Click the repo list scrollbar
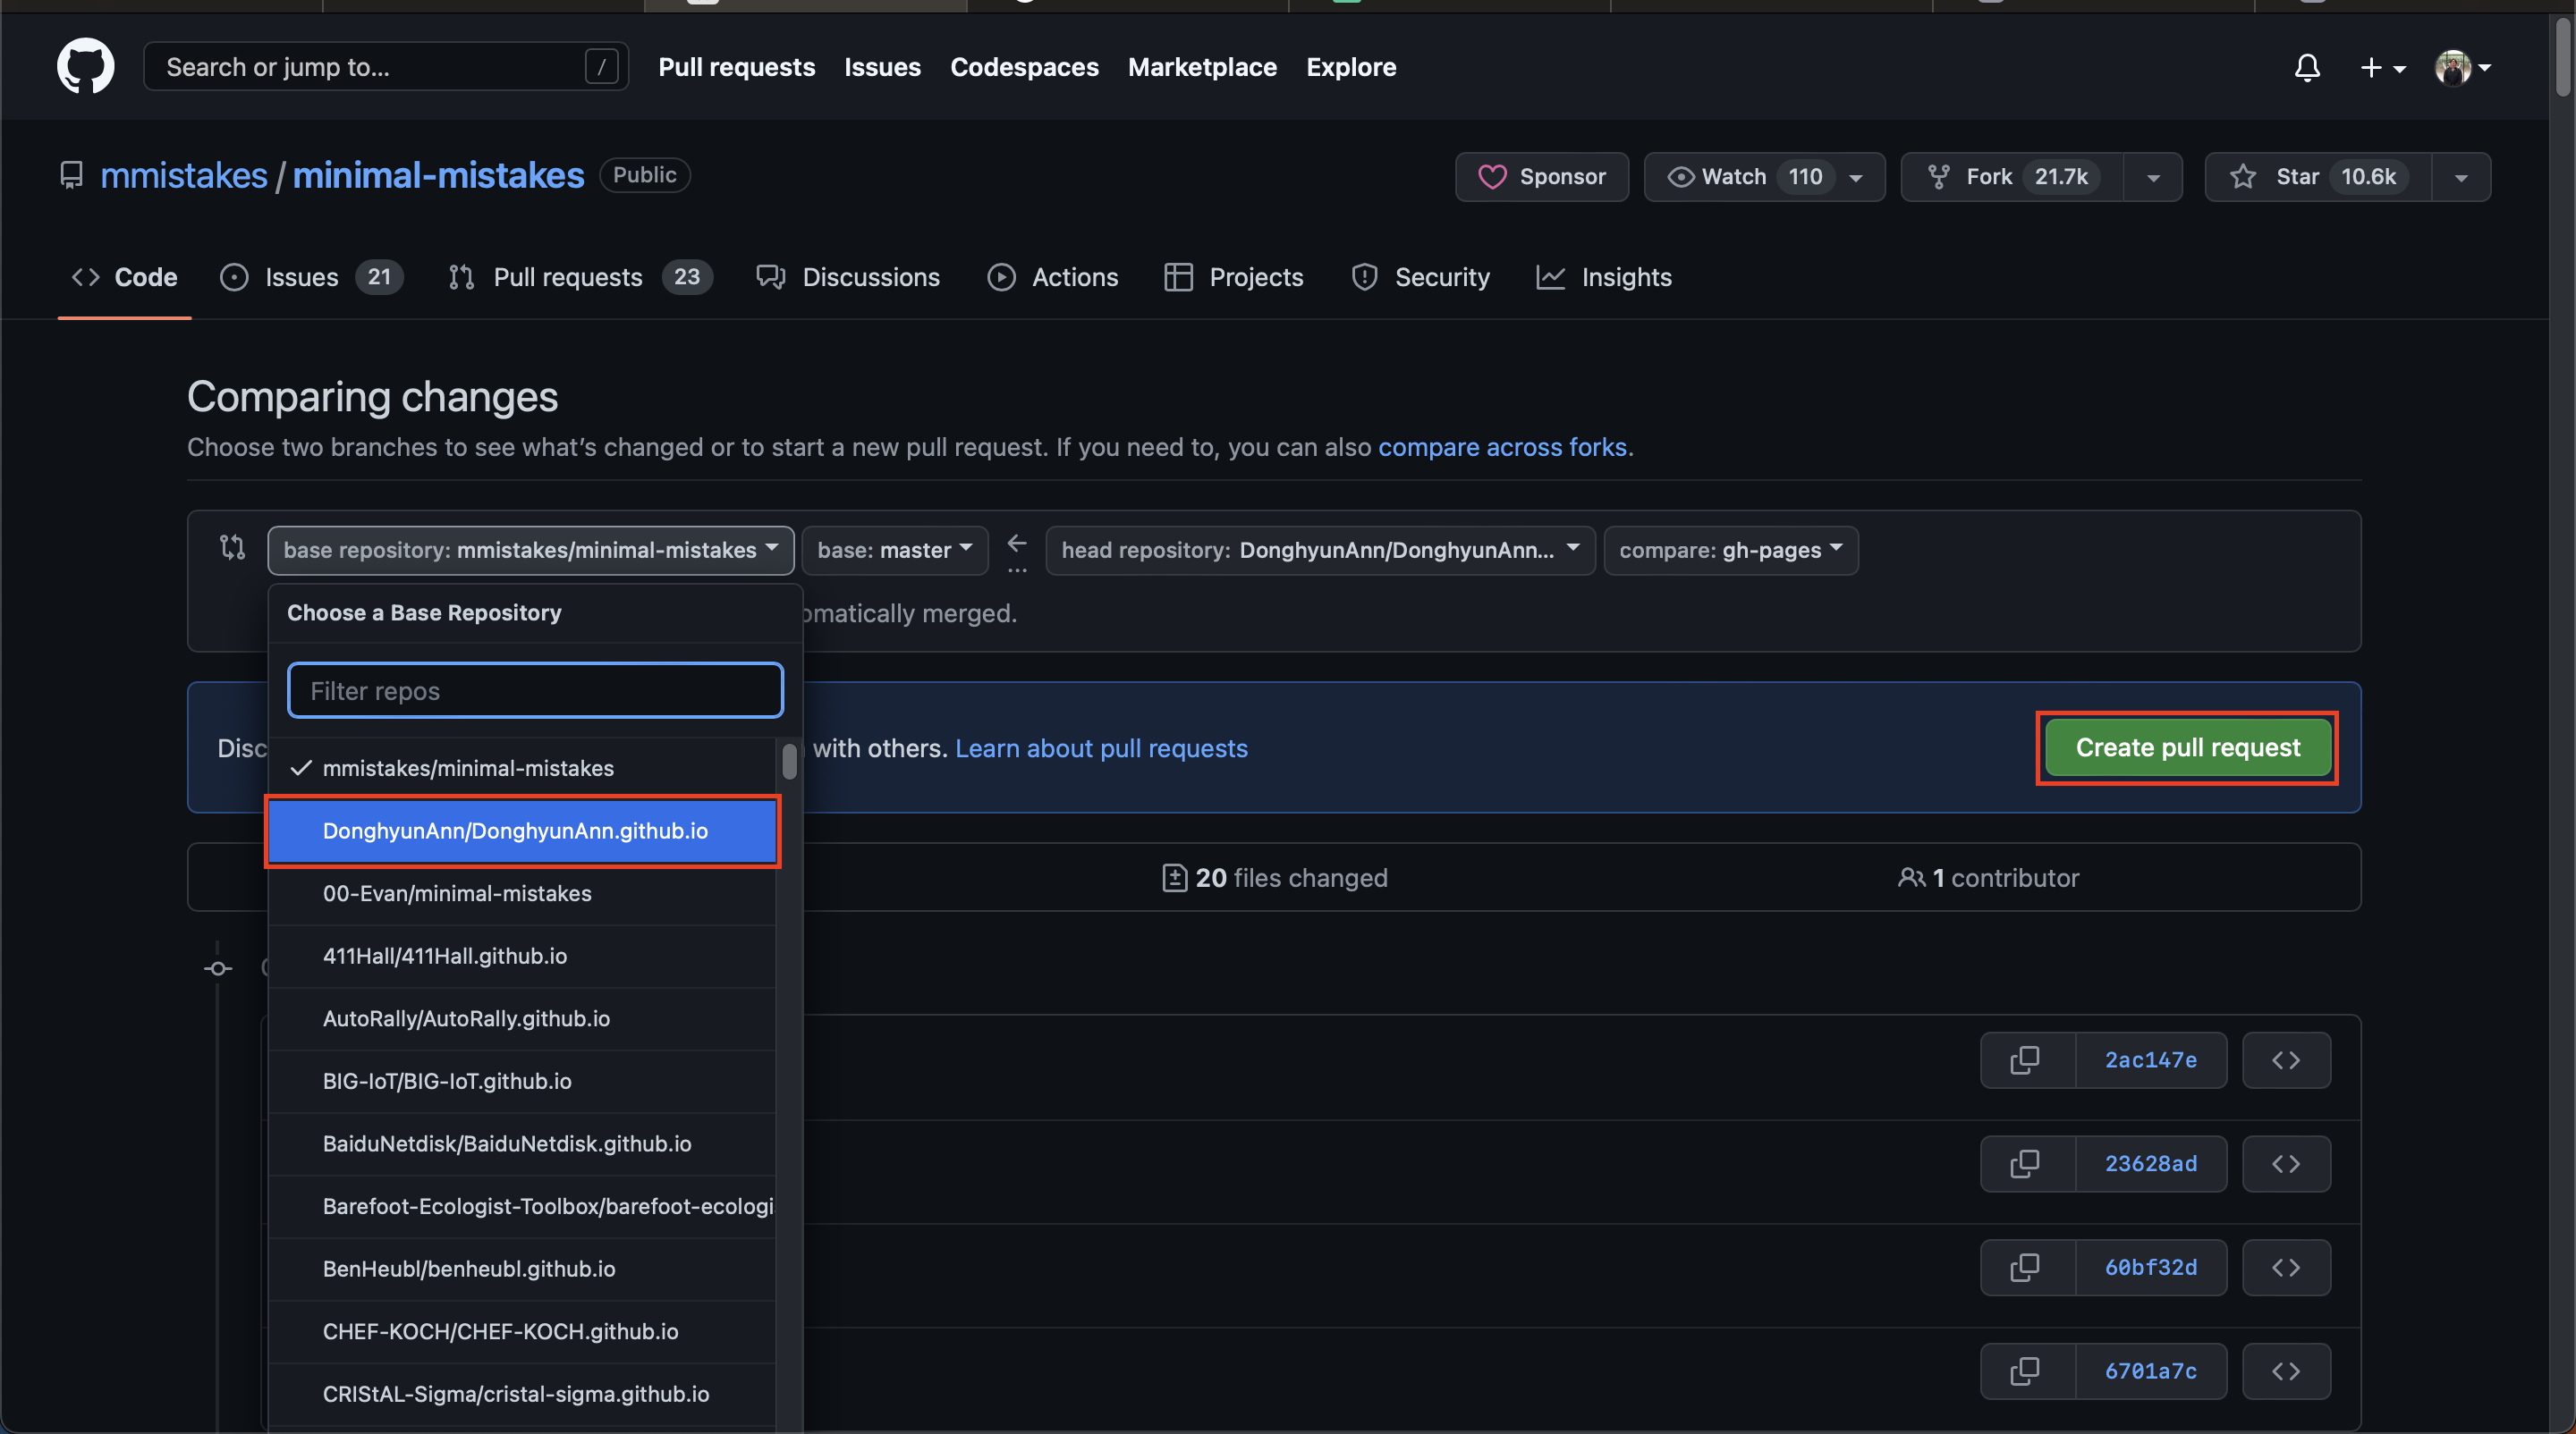This screenshot has height=1434, width=2576. pyautogui.click(x=790, y=762)
